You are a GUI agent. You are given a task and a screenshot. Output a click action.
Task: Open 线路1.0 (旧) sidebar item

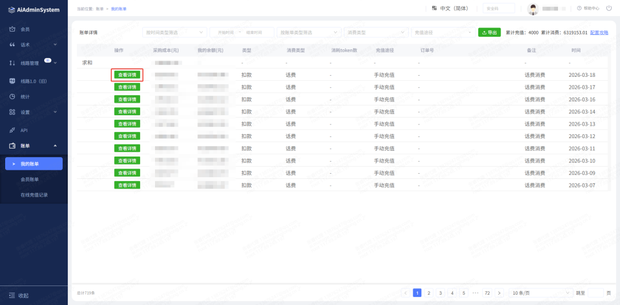33,81
